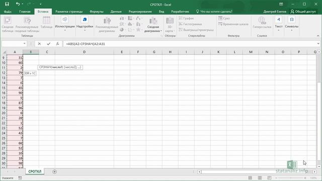Undo the last action

[18, 4]
